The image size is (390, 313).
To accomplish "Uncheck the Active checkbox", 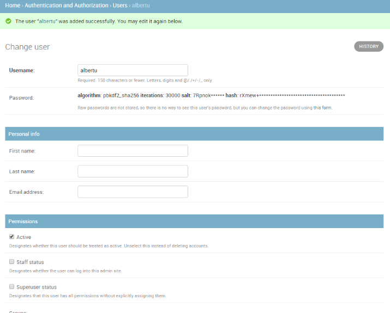I will pyautogui.click(x=11, y=237).
